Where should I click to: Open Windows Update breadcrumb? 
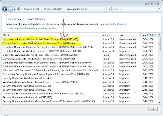pos(53,9)
